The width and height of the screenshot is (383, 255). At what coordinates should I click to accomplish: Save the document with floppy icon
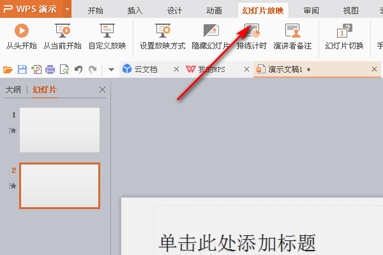(x=22, y=69)
